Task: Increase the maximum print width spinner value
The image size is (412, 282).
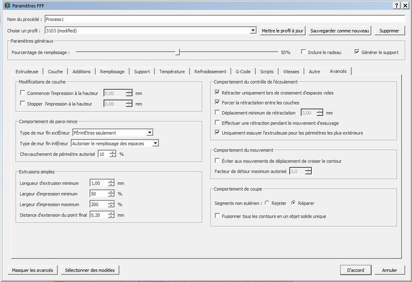Action: point(111,201)
